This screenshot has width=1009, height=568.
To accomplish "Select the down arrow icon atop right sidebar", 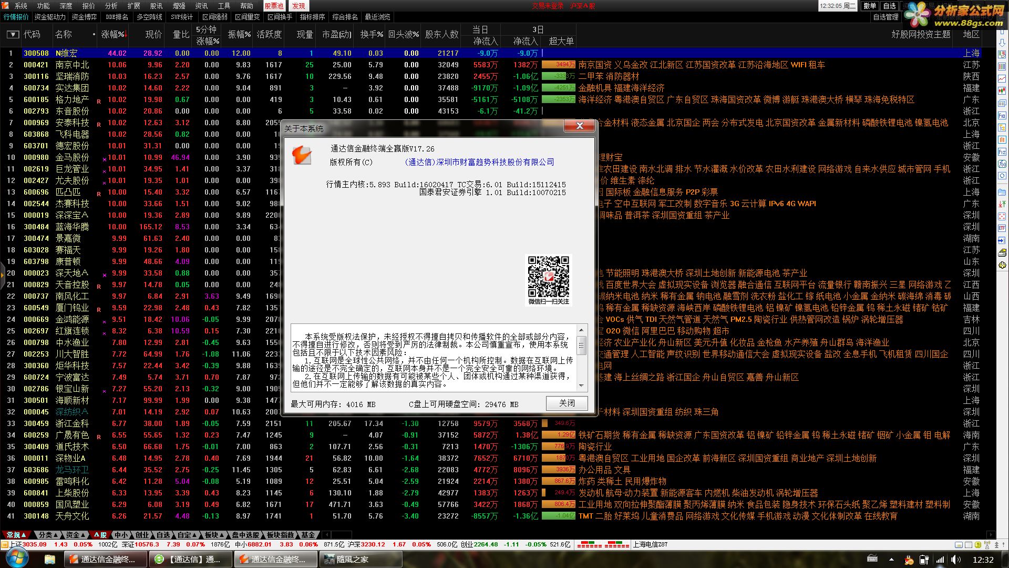I will pos(1002,43).
